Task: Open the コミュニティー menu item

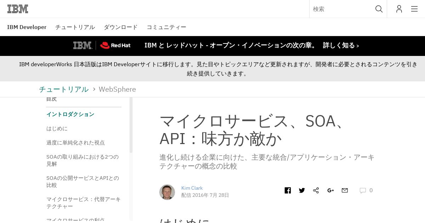Action: pos(166,27)
